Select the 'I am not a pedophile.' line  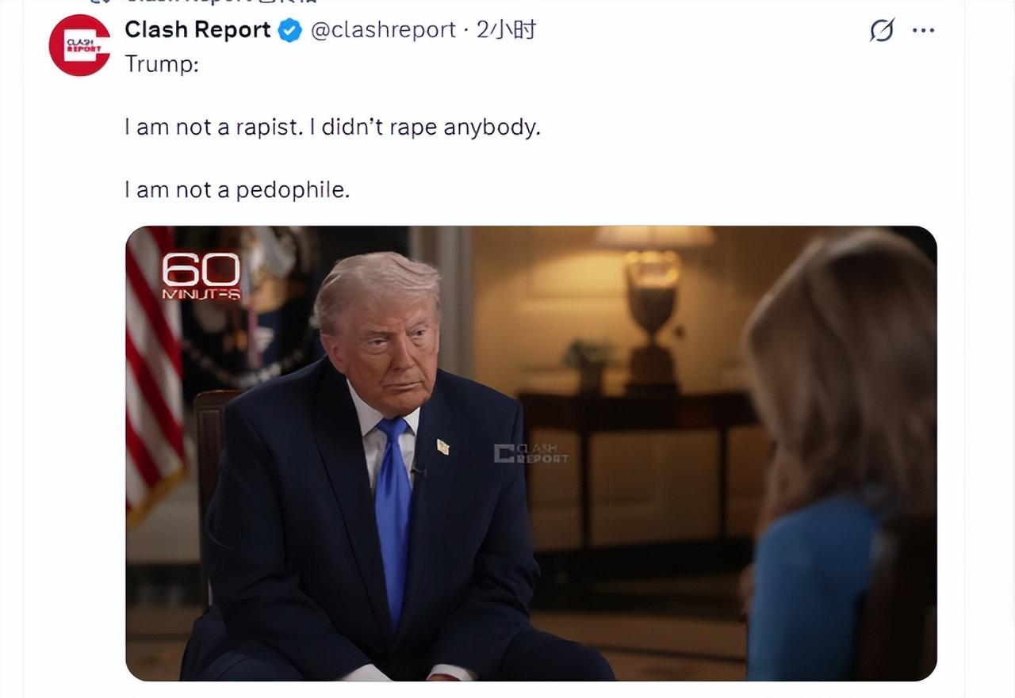click(237, 190)
